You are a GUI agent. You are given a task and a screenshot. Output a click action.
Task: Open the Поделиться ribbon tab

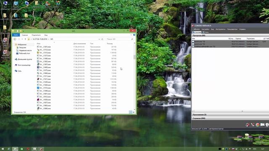tap(36, 35)
